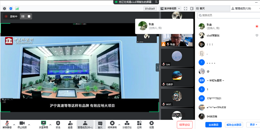
Task: Open the Security shield settings
Action: [58, 124]
